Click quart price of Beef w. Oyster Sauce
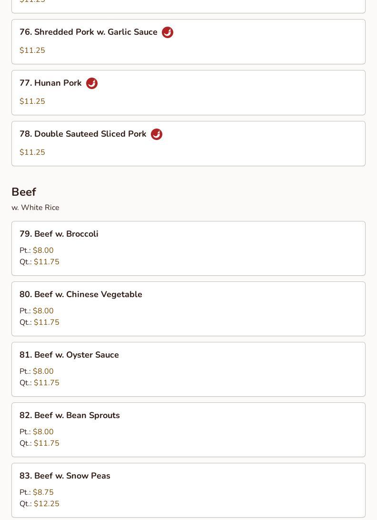This screenshot has width=377, height=520. (46, 383)
